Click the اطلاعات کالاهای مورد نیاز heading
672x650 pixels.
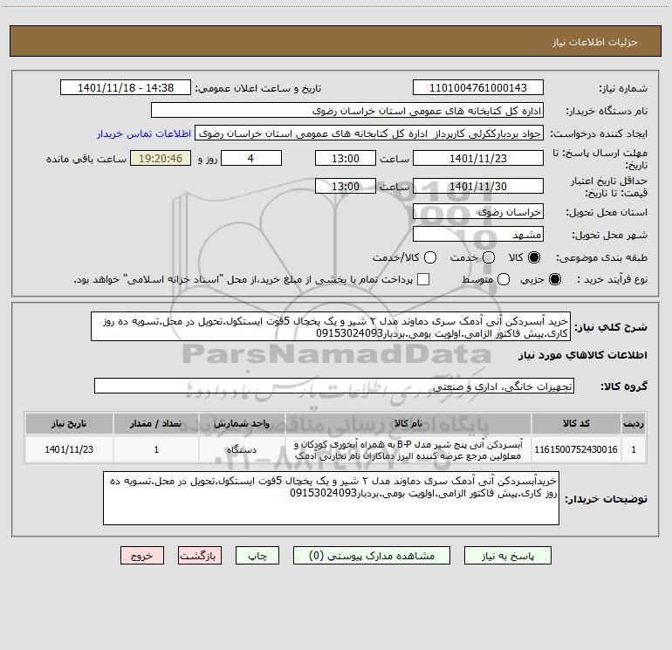point(582,355)
